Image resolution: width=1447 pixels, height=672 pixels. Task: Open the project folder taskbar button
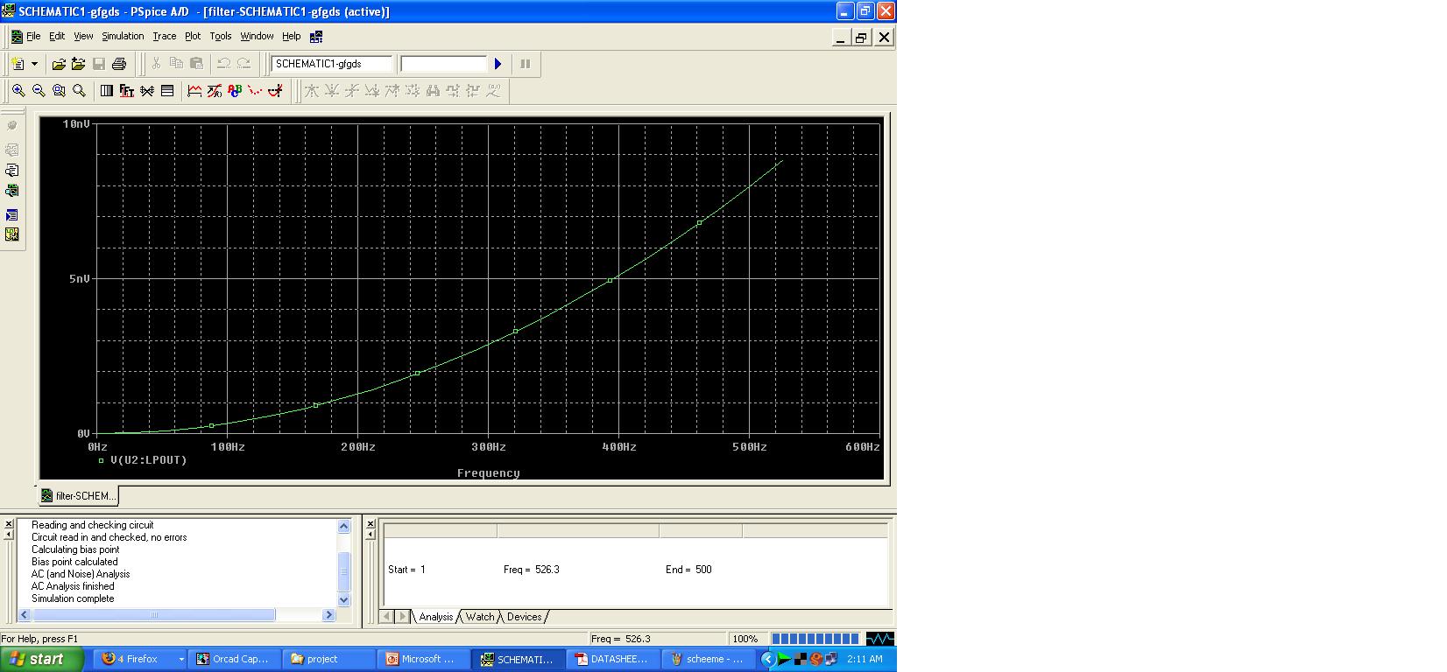(329, 659)
